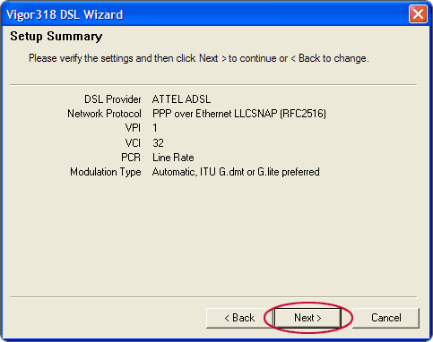Click the Network Protocol label

click(104, 114)
